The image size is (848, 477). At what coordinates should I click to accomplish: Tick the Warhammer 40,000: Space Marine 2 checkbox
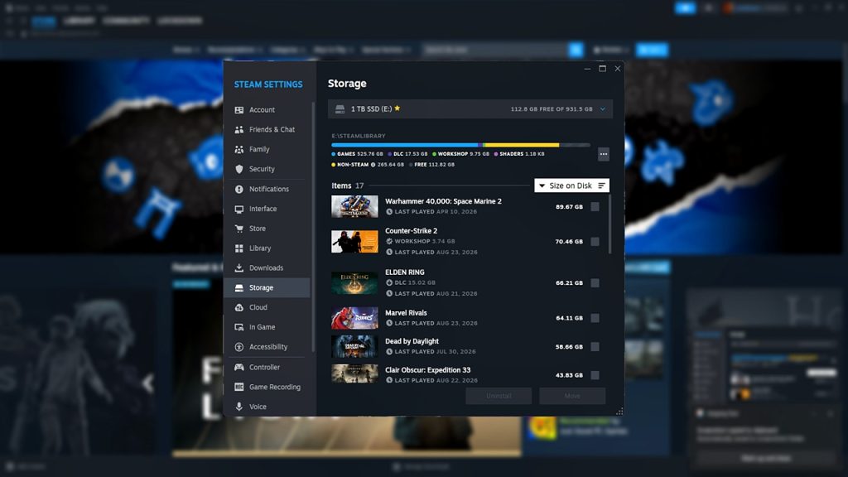pyautogui.click(x=595, y=206)
